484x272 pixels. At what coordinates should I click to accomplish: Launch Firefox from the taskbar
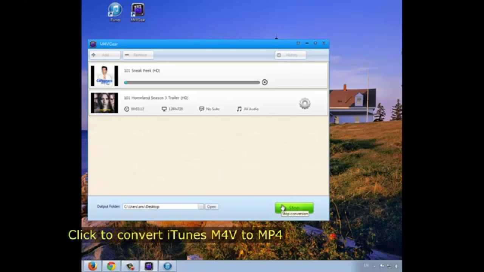[93, 266]
